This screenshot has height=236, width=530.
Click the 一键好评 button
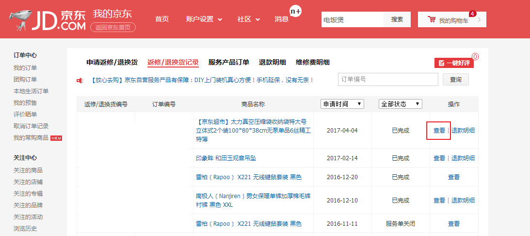(454, 63)
